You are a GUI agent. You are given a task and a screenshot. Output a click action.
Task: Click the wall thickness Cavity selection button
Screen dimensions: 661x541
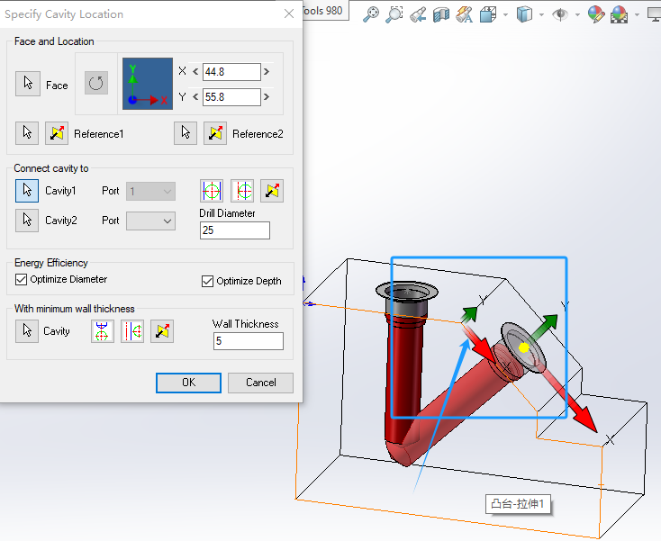tap(27, 331)
